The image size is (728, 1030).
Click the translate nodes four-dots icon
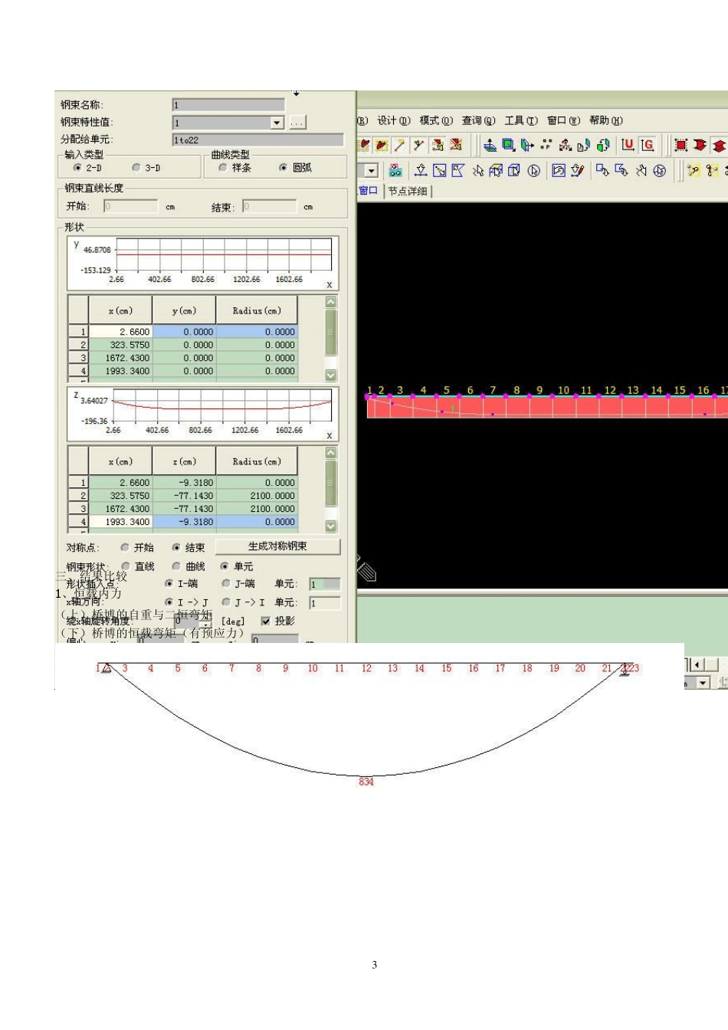tap(546, 145)
